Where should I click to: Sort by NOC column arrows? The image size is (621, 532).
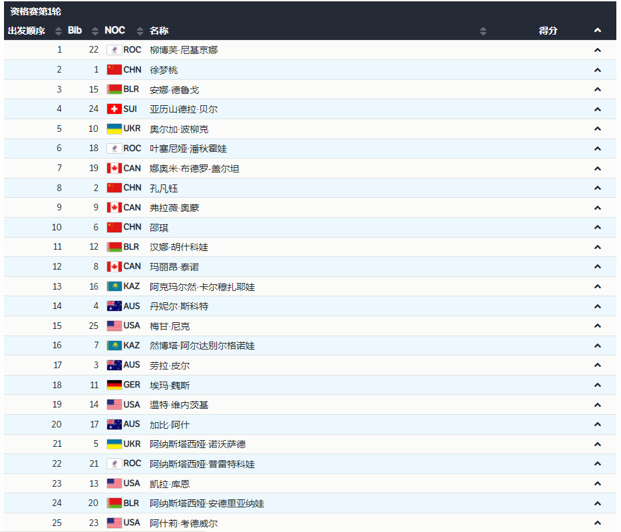point(140,31)
